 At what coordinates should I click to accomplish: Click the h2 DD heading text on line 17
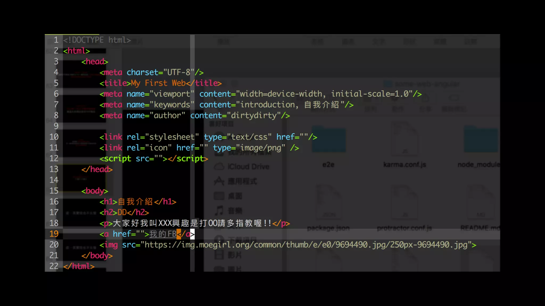click(x=122, y=212)
